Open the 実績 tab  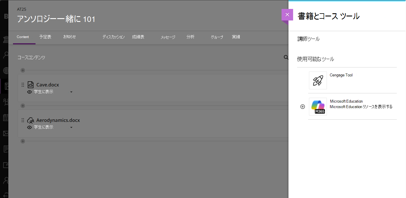(236, 37)
